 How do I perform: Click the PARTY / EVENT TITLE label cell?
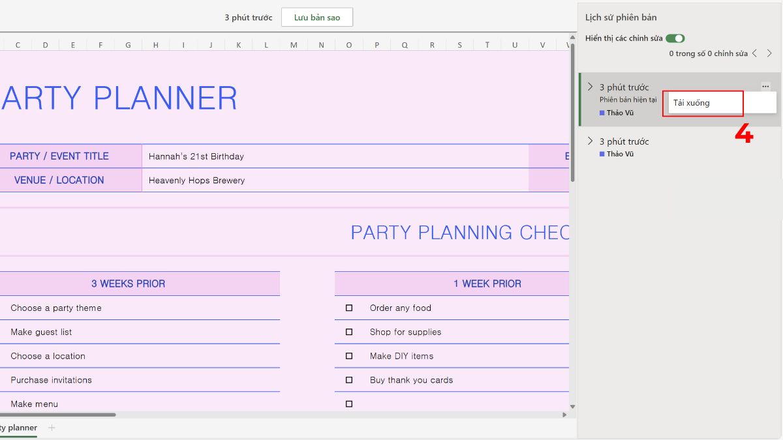(70, 156)
